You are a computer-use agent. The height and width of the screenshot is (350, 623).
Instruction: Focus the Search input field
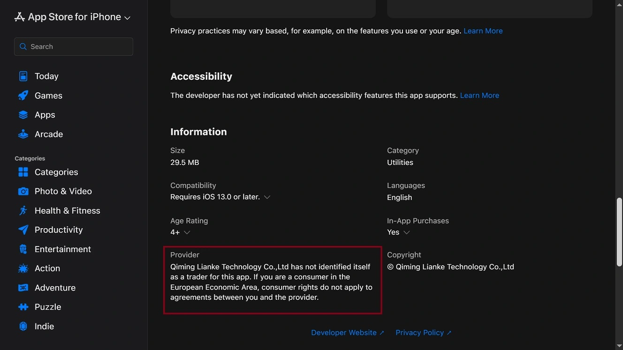pos(74,46)
